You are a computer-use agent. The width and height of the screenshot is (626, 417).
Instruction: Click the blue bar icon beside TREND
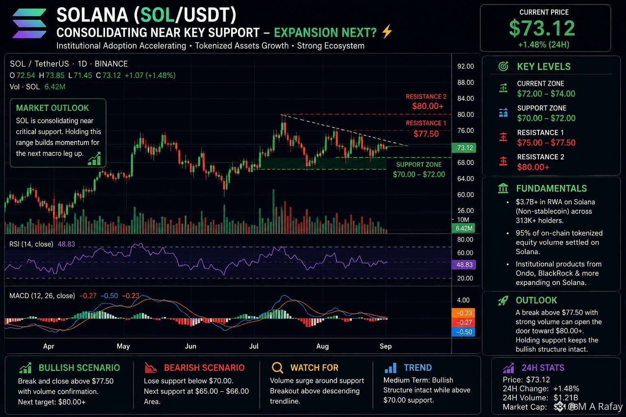point(390,368)
